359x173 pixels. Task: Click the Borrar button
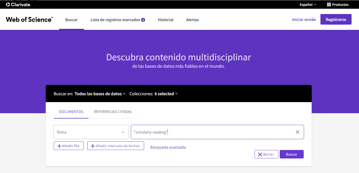point(266,154)
